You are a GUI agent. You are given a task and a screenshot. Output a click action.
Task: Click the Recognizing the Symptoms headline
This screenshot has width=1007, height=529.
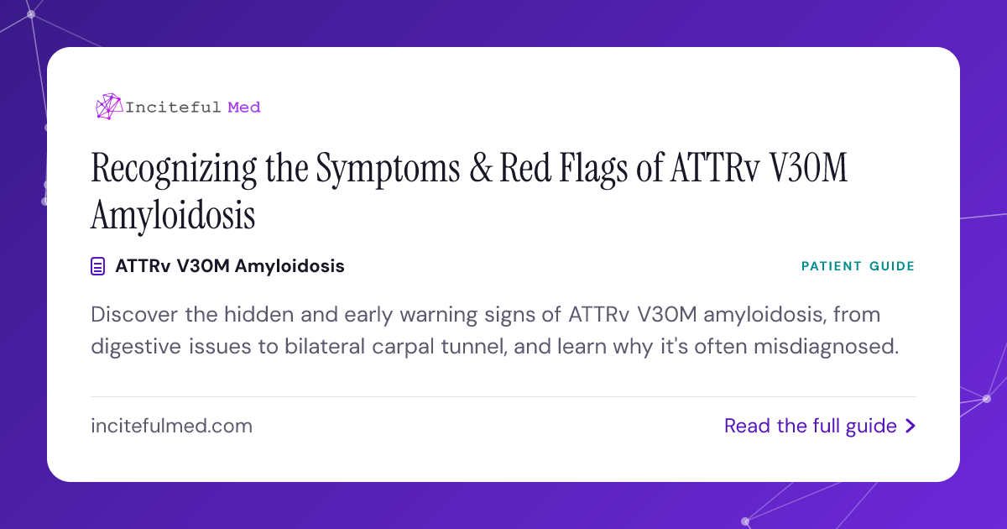pyautogui.click(x=469, y=191)
